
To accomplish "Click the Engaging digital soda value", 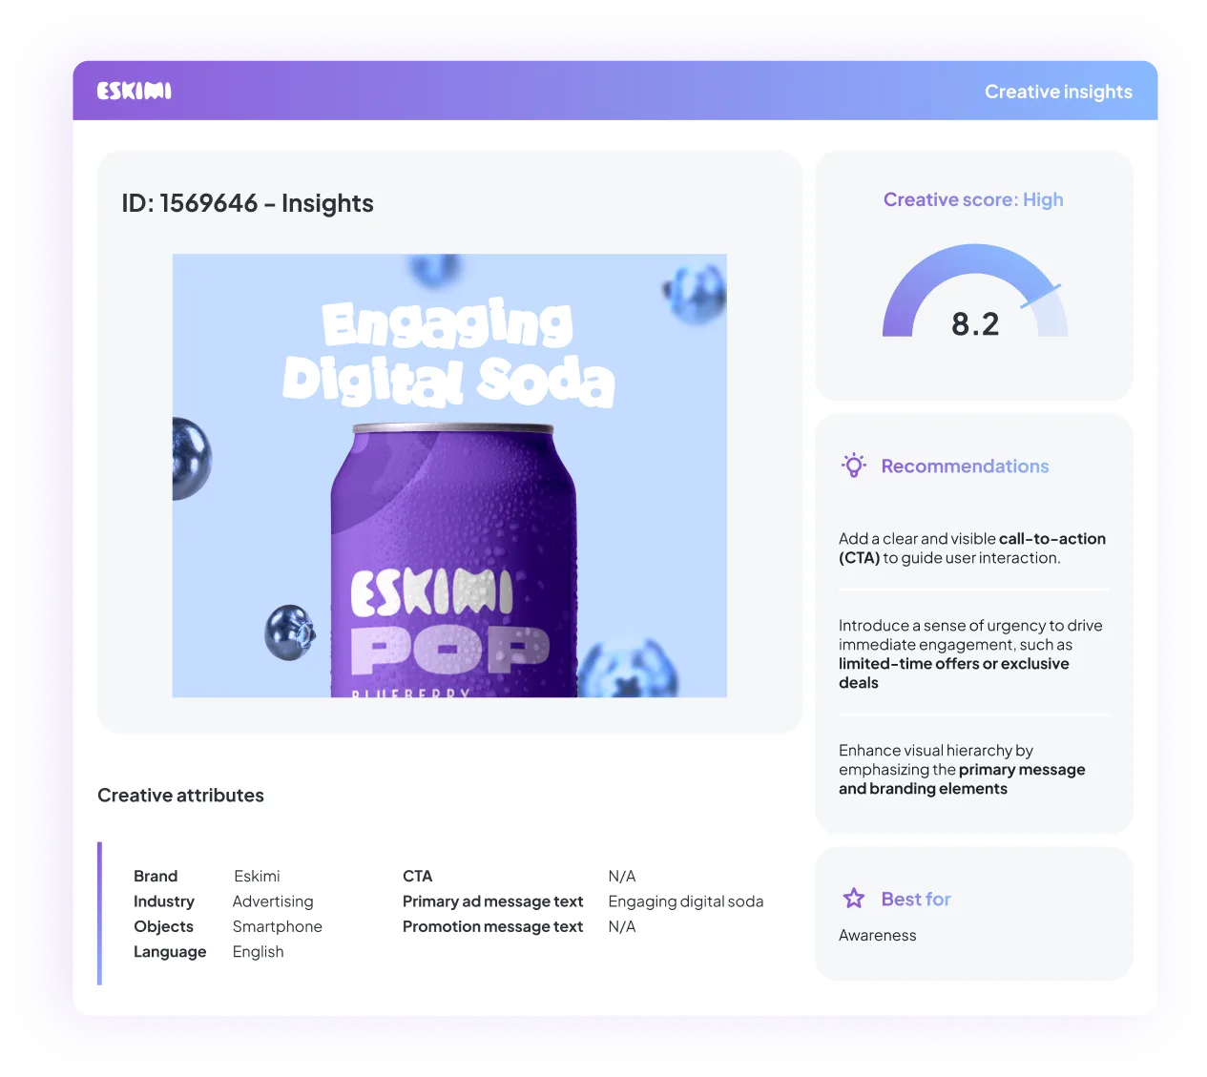I will point(686,901).
